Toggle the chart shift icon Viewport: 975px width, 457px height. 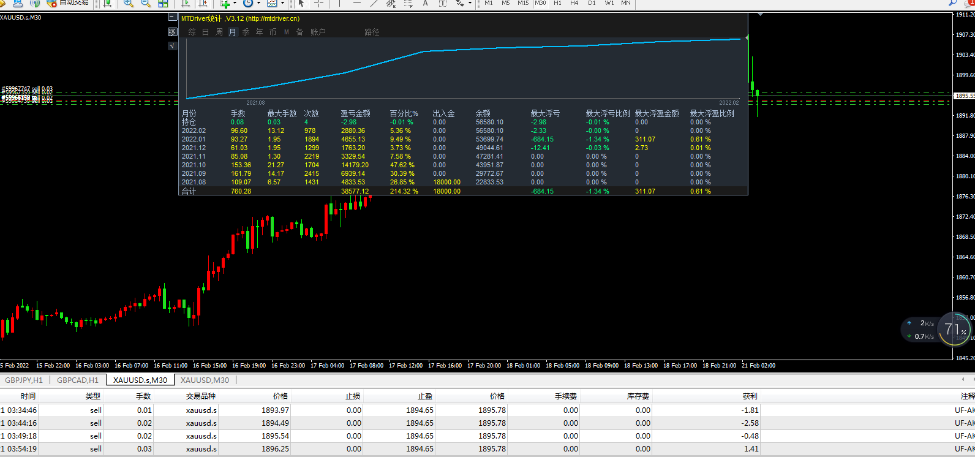(x=203, y=3)
